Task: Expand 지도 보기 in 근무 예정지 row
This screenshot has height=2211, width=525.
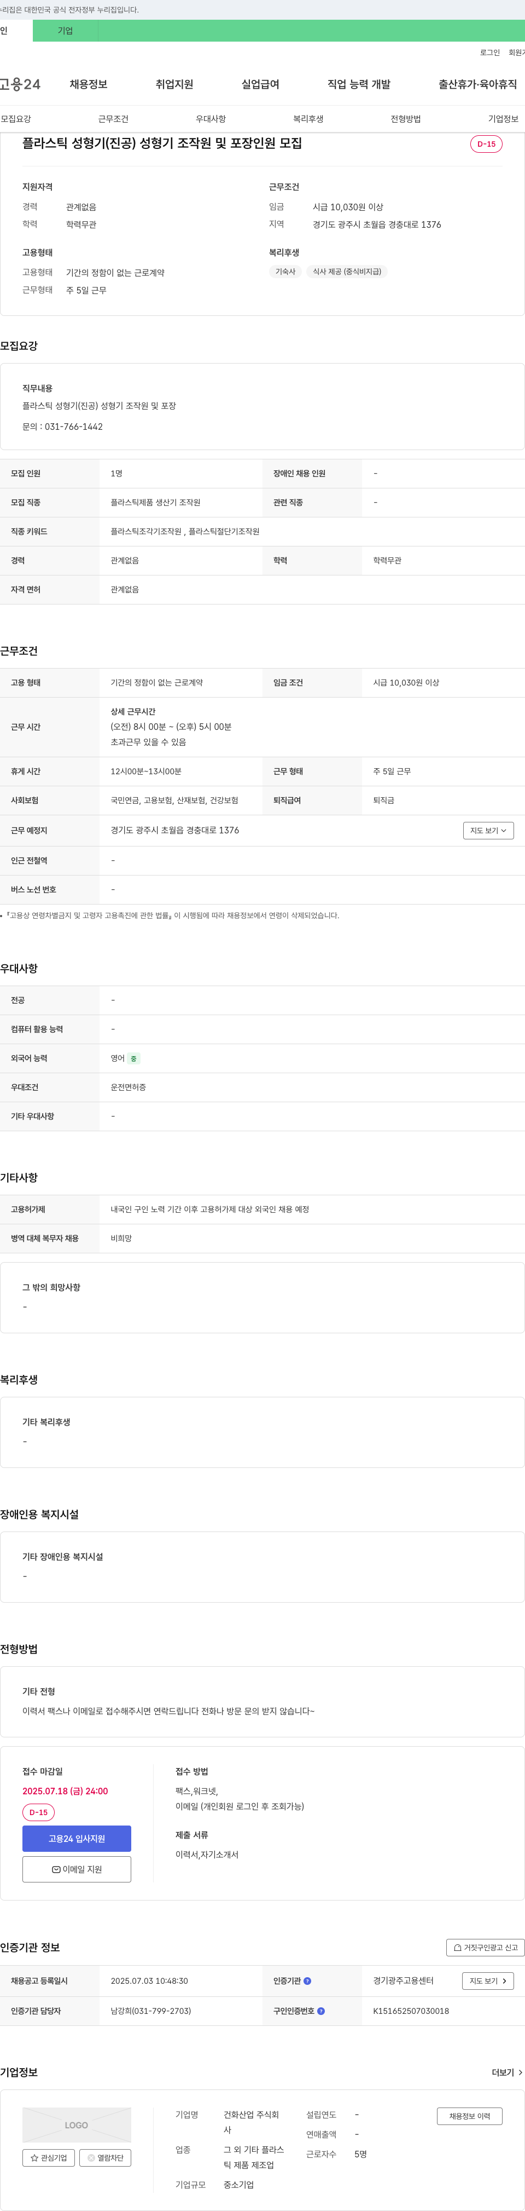Action: [488, 831]
